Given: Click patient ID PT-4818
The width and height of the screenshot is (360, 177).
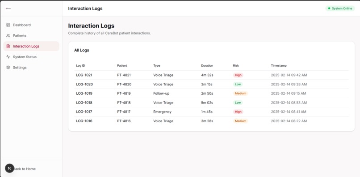Looking at the screenshot, I should [x=124, y=103].
